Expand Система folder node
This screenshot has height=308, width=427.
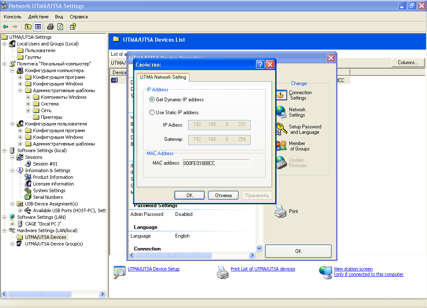28,104
